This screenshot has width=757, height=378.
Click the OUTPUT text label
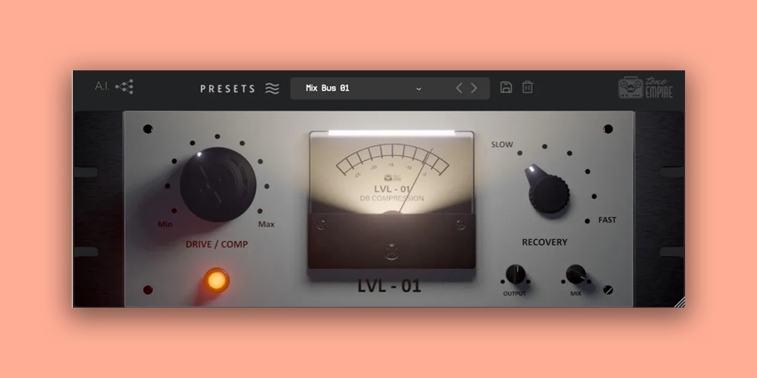click(x=515, y=293)
